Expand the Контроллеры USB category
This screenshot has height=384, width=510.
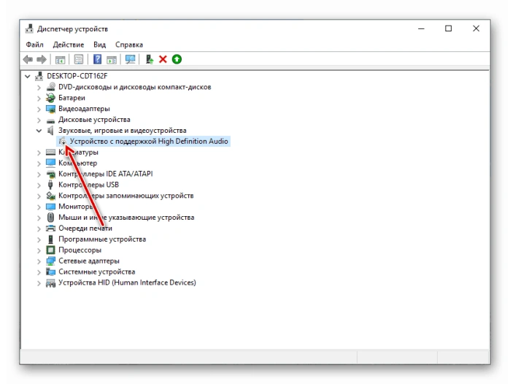pos(39,185)
